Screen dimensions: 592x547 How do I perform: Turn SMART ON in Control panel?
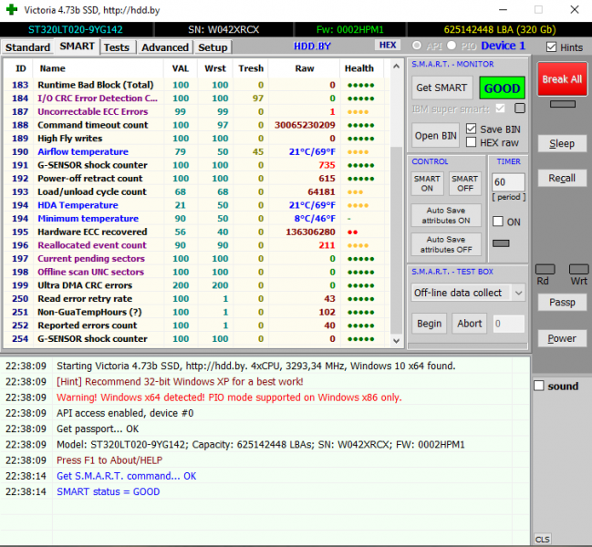point(426,183)
